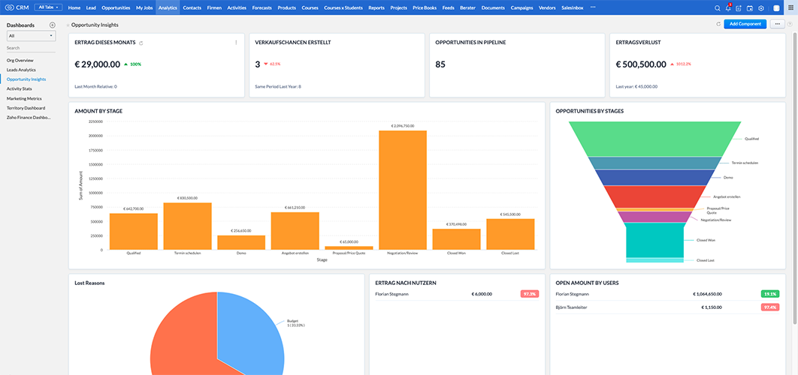Select the Analytics tab

pyautogui.click(x=168, y=8)
